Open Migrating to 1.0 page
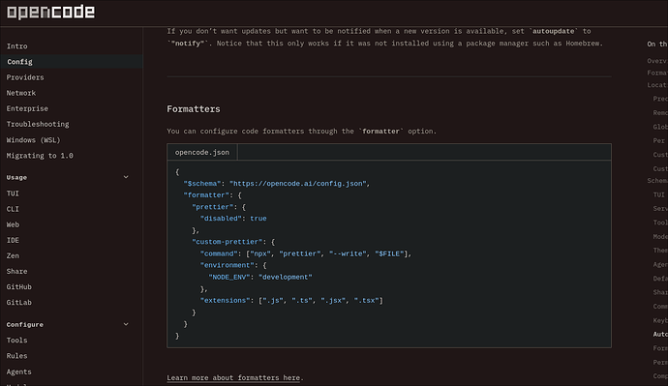Screen dimensions: 668x386 (40, 156)
